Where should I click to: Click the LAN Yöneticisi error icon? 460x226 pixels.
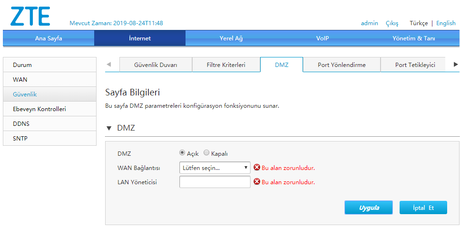[x=257, y=182]
